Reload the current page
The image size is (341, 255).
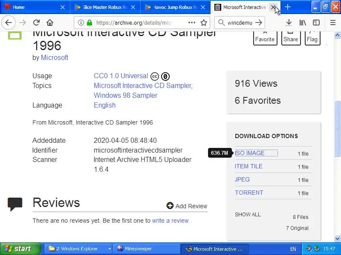coord(36,23)
